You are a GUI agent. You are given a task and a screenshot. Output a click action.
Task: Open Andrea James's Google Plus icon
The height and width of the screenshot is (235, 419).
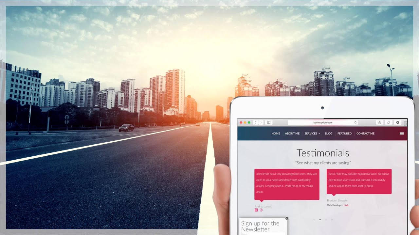click(x=256, y=210)
